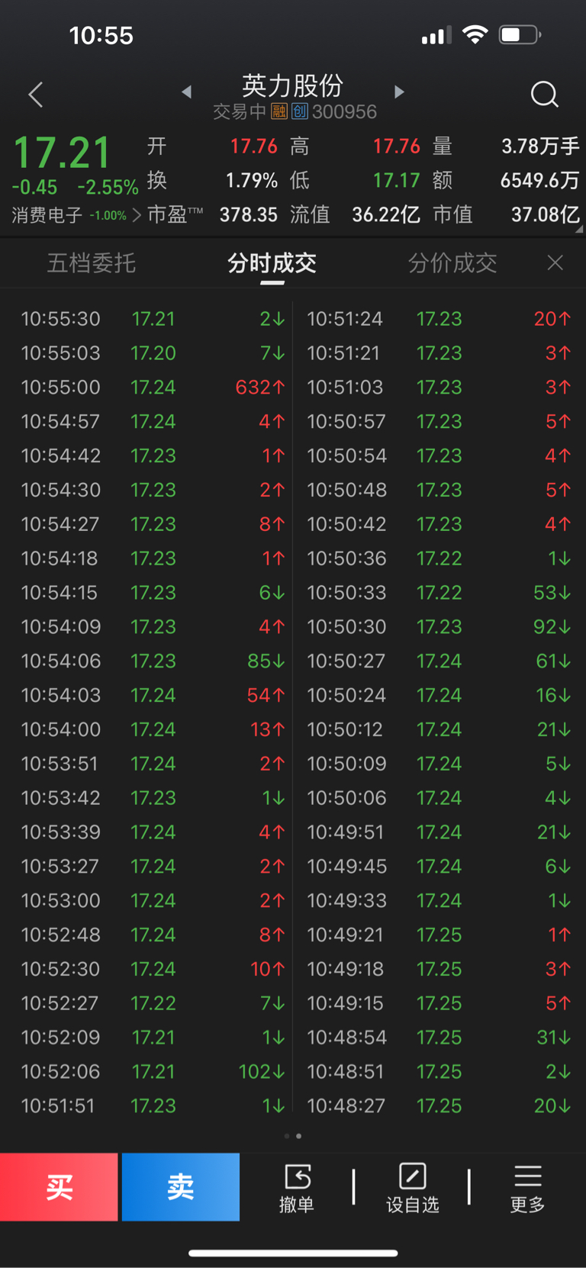Tap the 设自选 add-to-watchlist icon
Screen dimensions: 586x1268
412,1176
